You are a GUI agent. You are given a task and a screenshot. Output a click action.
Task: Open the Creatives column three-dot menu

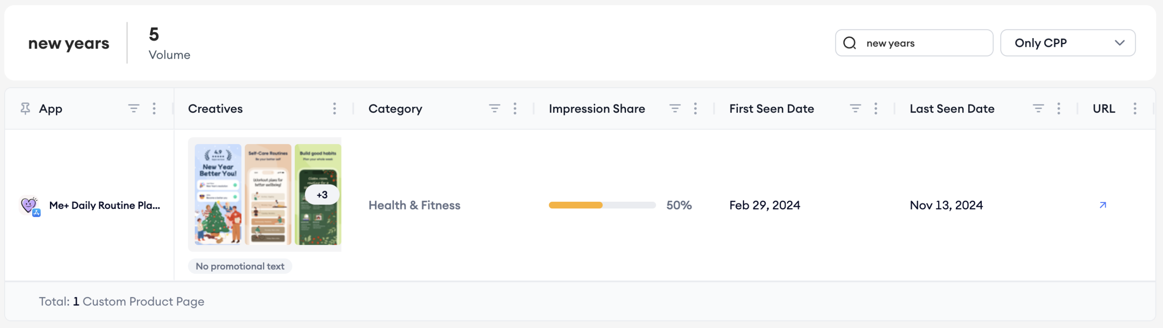point(335,109)
